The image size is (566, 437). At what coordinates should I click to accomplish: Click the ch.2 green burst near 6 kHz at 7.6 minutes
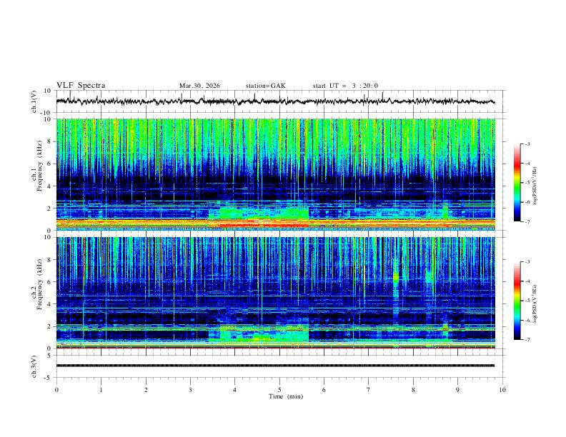tap(396, 277)
